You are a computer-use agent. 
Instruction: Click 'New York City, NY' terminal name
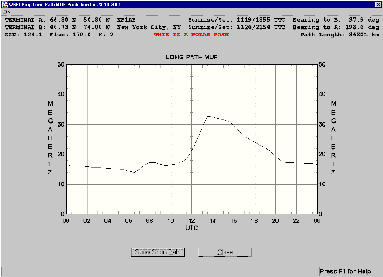click(x=149, y=27)
